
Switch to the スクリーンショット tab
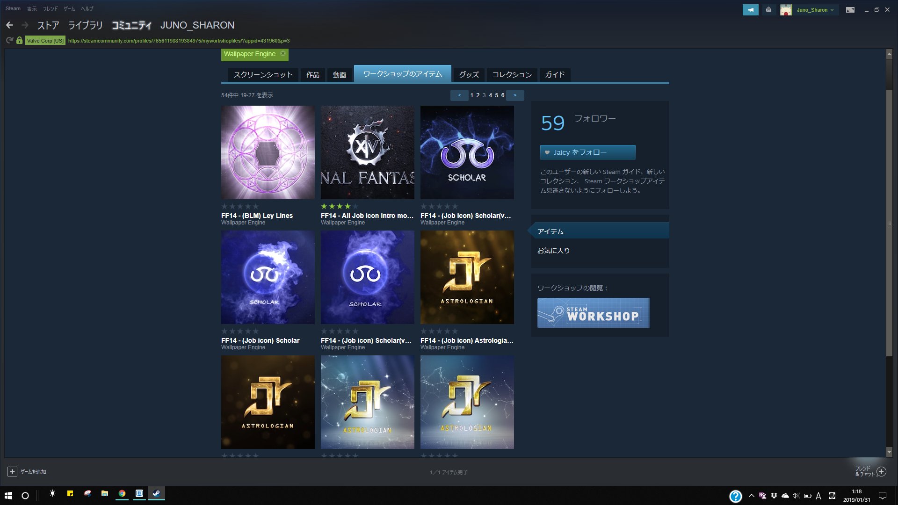click(263, 75)
